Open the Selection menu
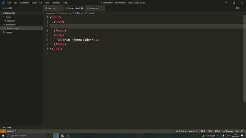Image resolution: width=246 pixels, height=138 pixels. pyautogui.click(x=25, y=3)
